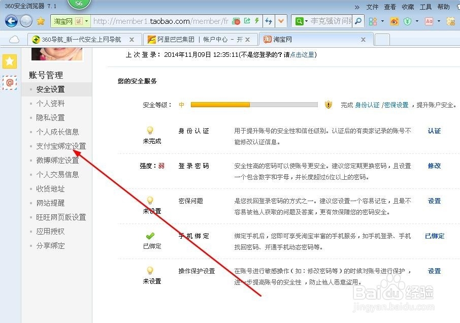Expand the double-chevron menu overflow

coord(357,7)
